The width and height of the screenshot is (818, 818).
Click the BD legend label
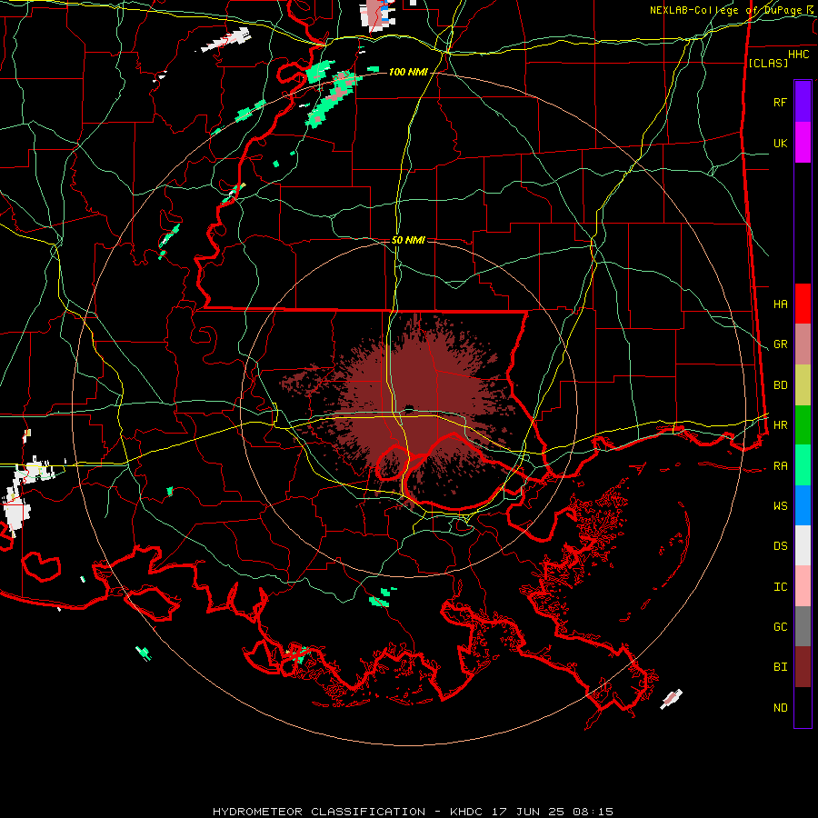pyautogui.click(x=781, y=385)
